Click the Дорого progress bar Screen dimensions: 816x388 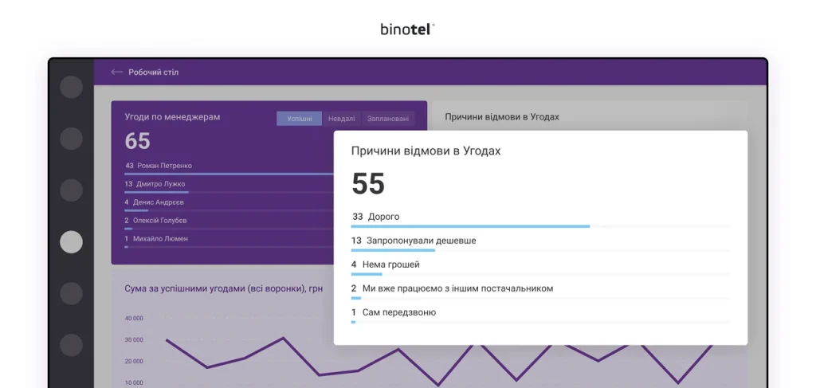[x=540, y=226]
